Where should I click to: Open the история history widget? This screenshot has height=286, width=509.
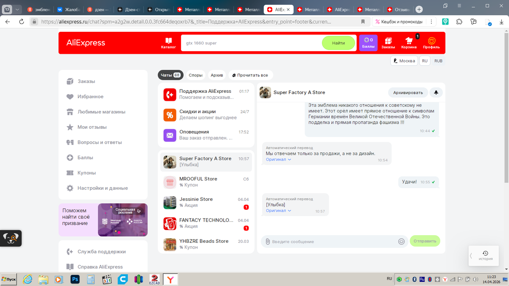point(486,255)
